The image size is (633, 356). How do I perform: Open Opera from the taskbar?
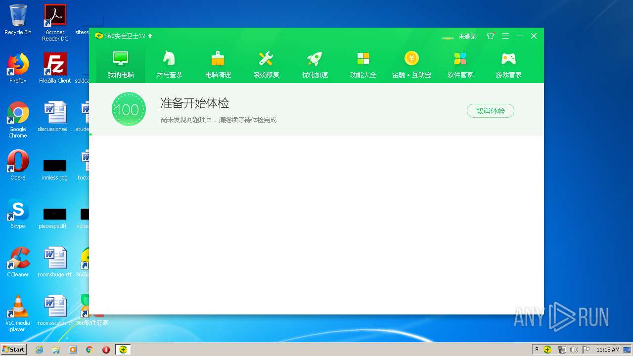coord(106,350)
